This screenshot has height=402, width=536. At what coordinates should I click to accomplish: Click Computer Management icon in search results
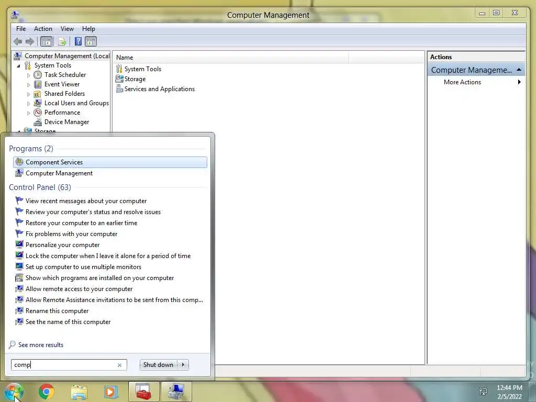[19, 173]
